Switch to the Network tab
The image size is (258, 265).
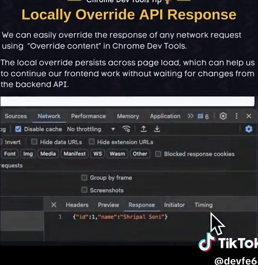tap(49, 116)
